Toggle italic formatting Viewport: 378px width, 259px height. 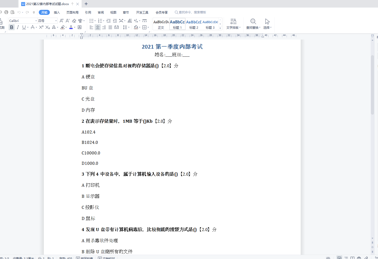pyautogui.click(x=17, y=27)
